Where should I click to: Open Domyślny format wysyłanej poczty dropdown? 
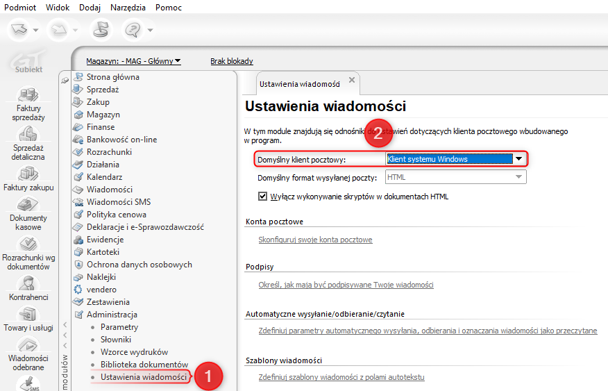pos(518,177)
